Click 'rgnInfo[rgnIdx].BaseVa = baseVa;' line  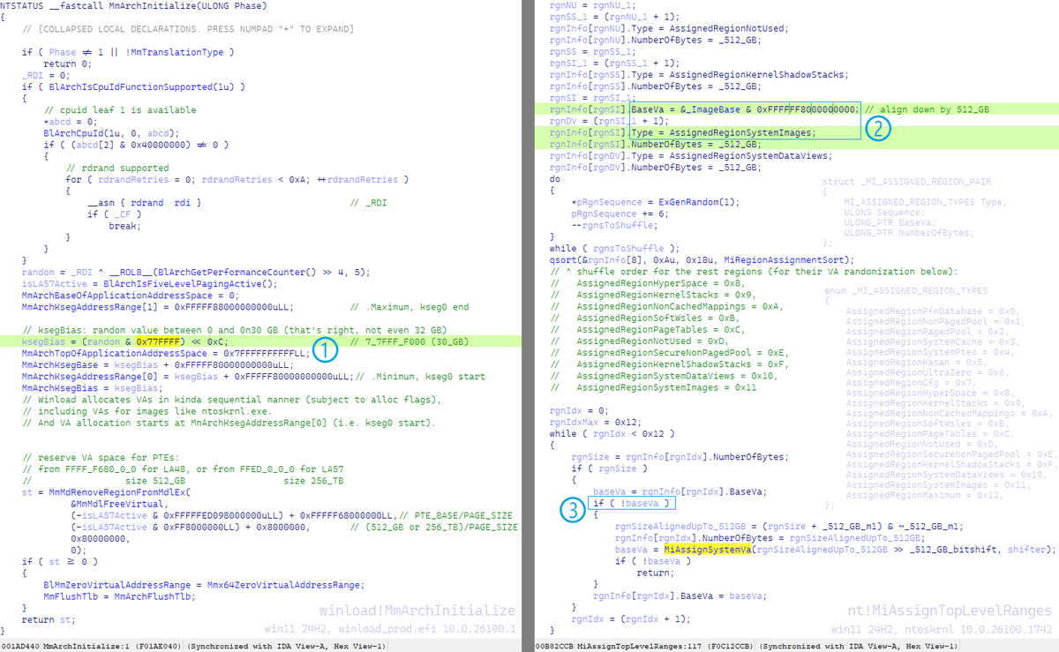[680, 596]
